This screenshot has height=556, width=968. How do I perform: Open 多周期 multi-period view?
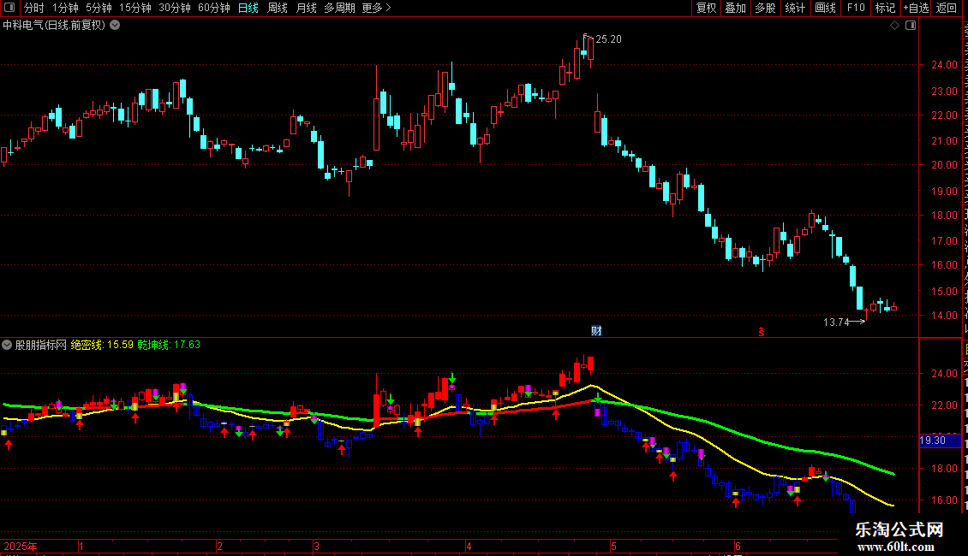point(339,8)
